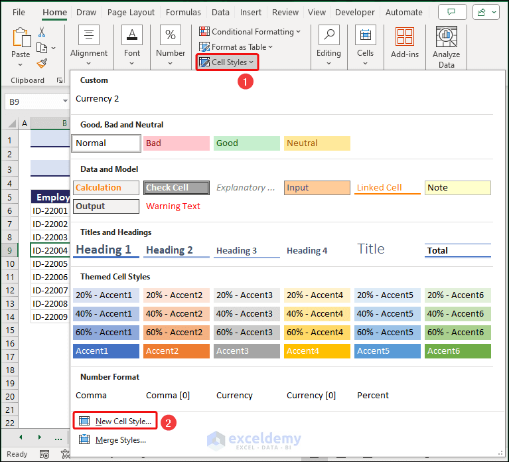
Task: Click the Analyze Data icon
Action: click(447, 37)
